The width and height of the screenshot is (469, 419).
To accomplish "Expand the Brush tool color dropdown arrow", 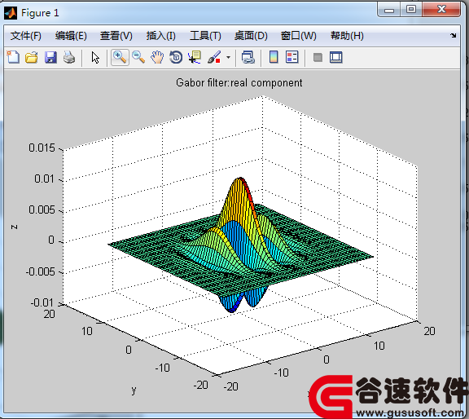I will pyautogui.click(x=228, y=57).
